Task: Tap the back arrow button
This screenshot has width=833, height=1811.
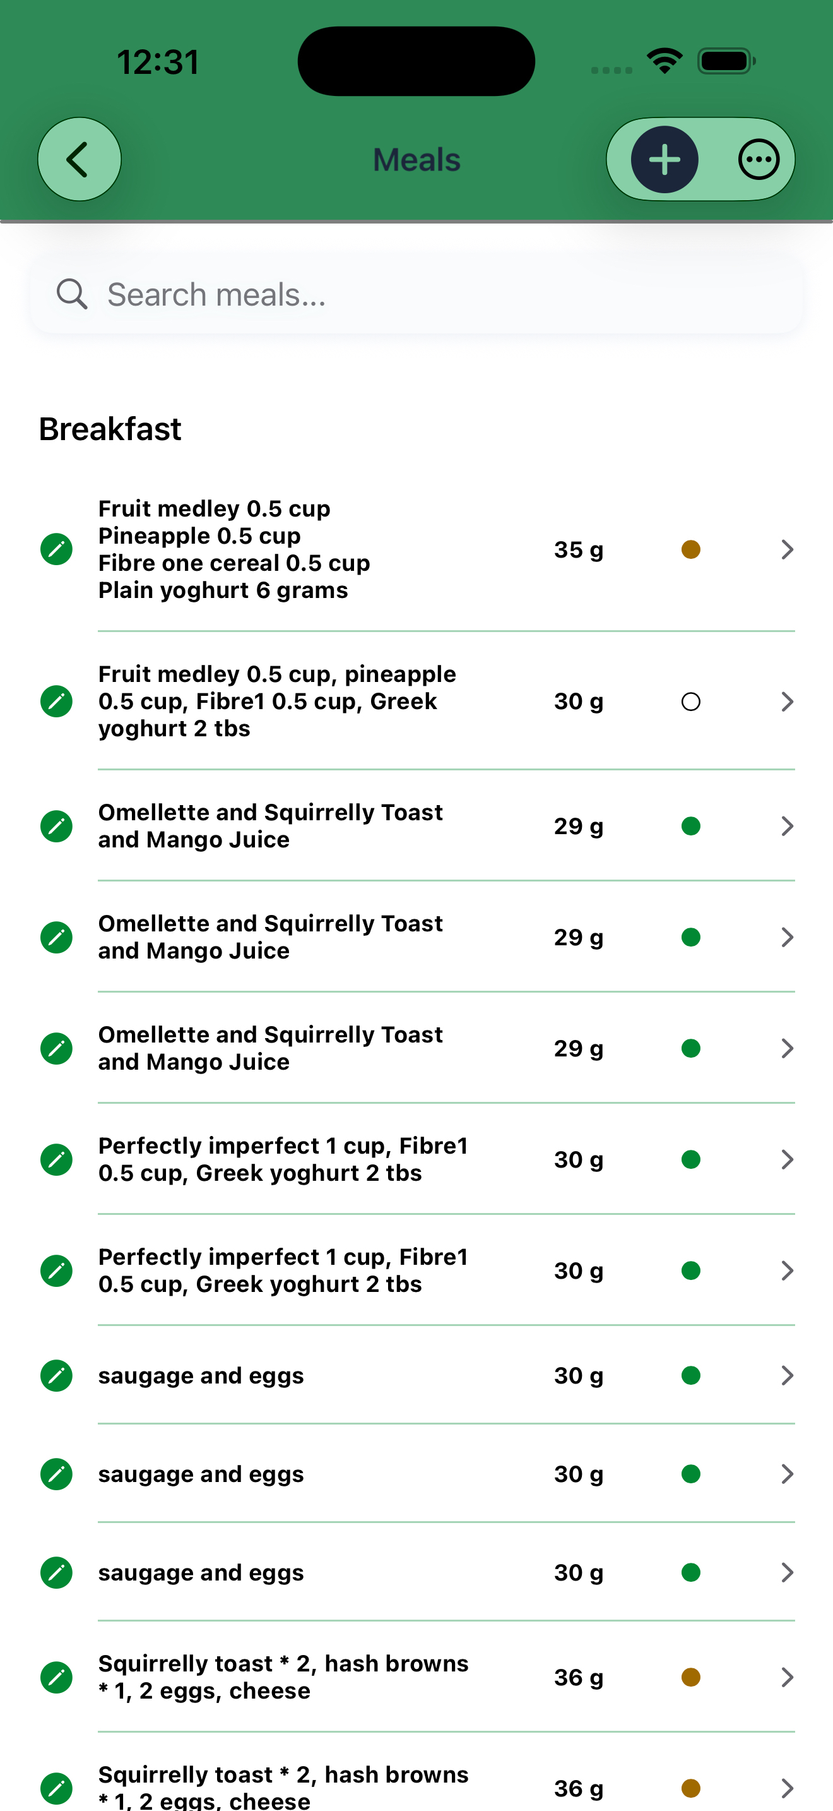Action: coord(80,160)
